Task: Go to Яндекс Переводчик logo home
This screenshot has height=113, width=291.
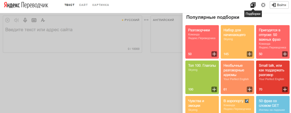Action: pos(26,5)
